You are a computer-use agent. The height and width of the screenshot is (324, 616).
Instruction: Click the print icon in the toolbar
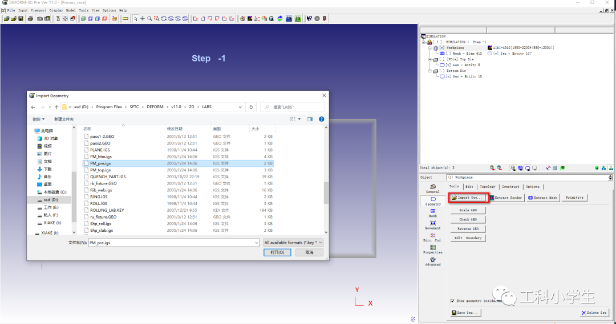pyautogui.click(x=30, y=18)
